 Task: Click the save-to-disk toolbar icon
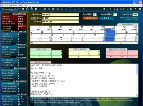(x=32, y=9)
